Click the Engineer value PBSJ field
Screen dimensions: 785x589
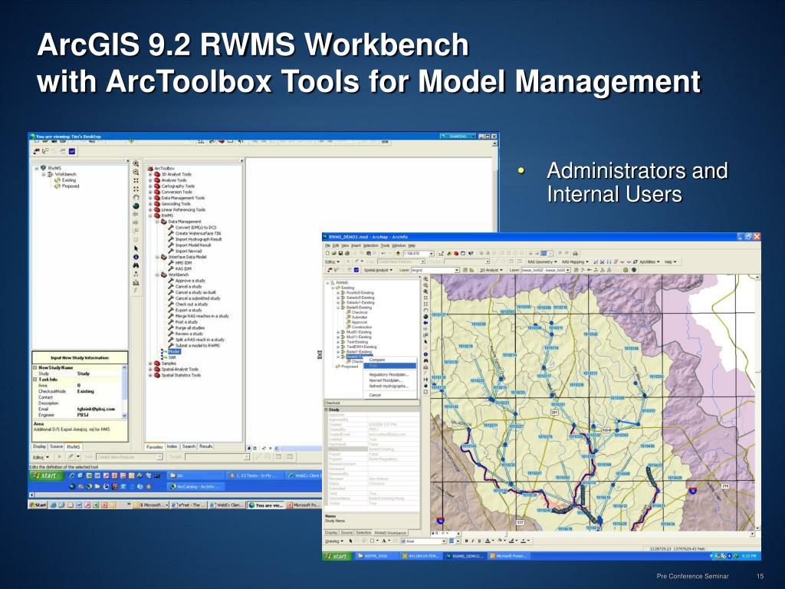point(99,415)
